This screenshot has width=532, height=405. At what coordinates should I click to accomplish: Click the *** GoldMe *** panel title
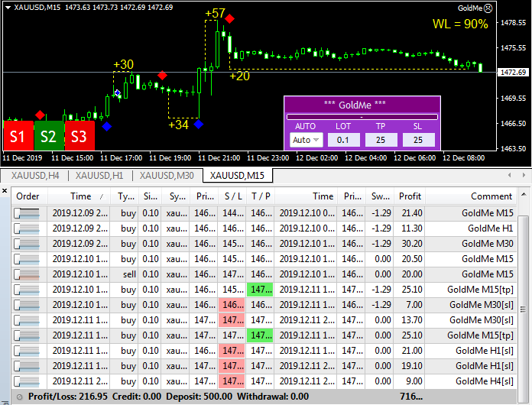tap(355, 105)
